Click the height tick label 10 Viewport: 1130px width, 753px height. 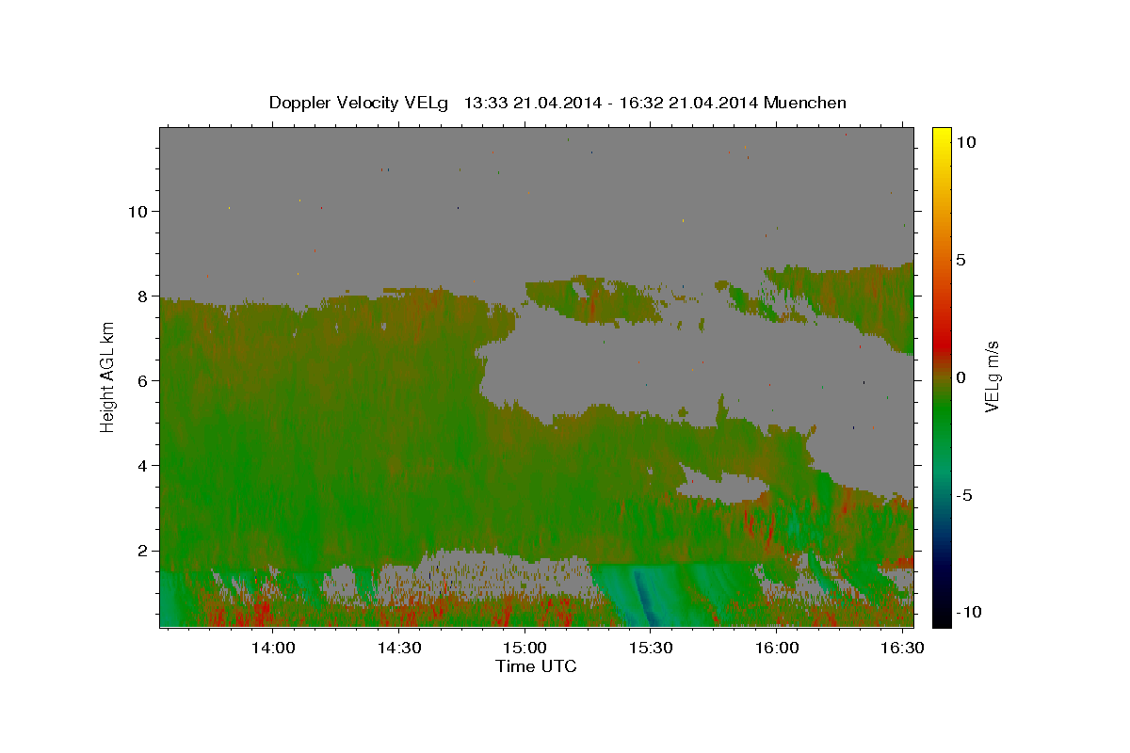(x=138, y=211)
